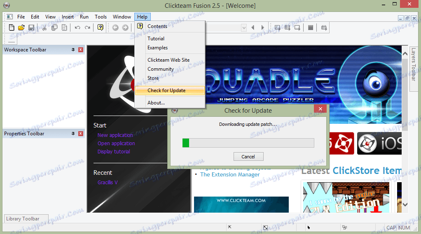Click the Back navigation round arrow
The height and width of the screenshot is (234, 421).
tap(115, 28)
